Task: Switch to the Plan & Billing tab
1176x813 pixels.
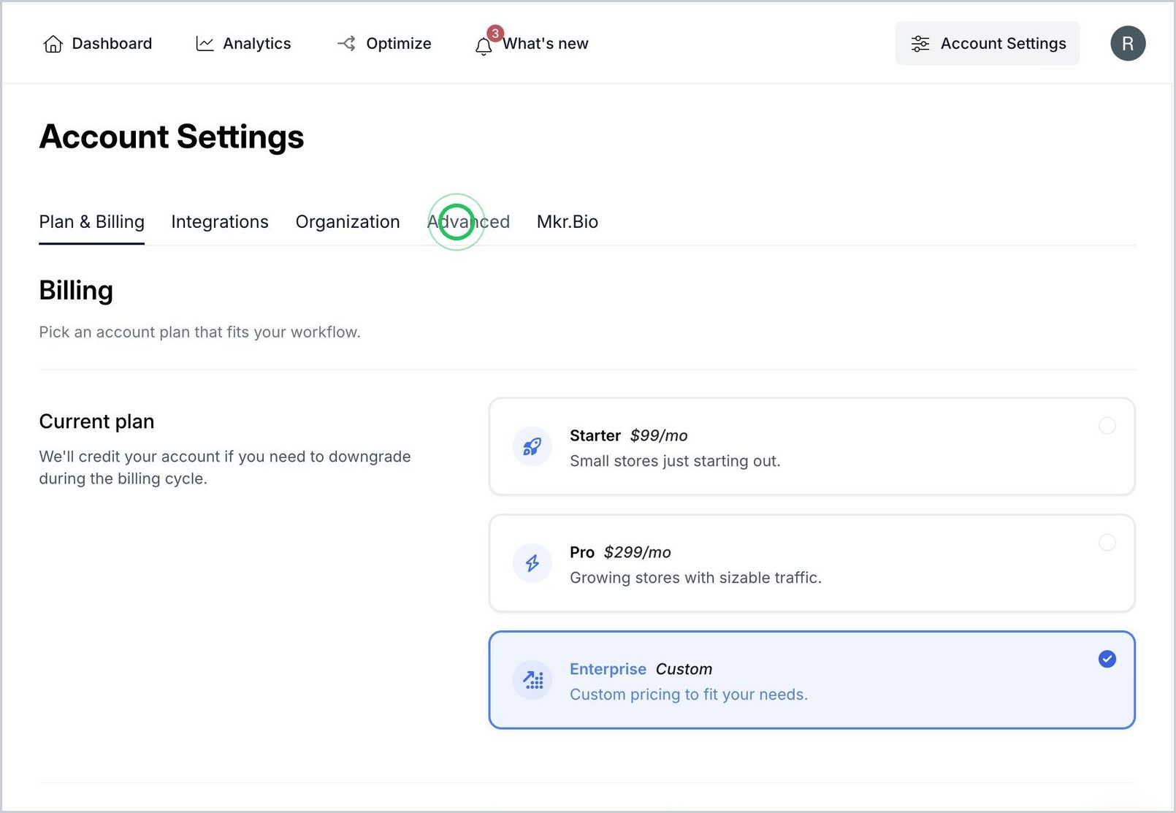Action: 91,222
